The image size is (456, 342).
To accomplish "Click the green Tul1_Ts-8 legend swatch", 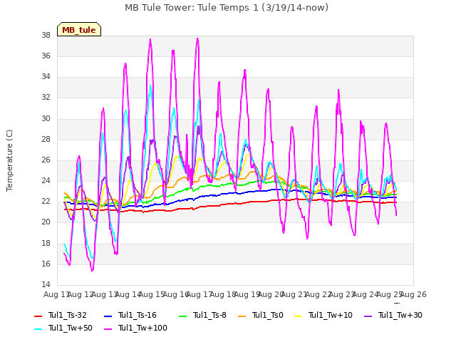I will pyautogui.click(x=182, y=316).
